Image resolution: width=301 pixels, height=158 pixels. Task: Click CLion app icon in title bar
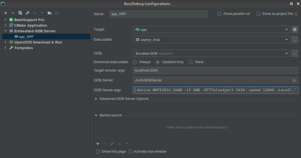coord(3,4)
